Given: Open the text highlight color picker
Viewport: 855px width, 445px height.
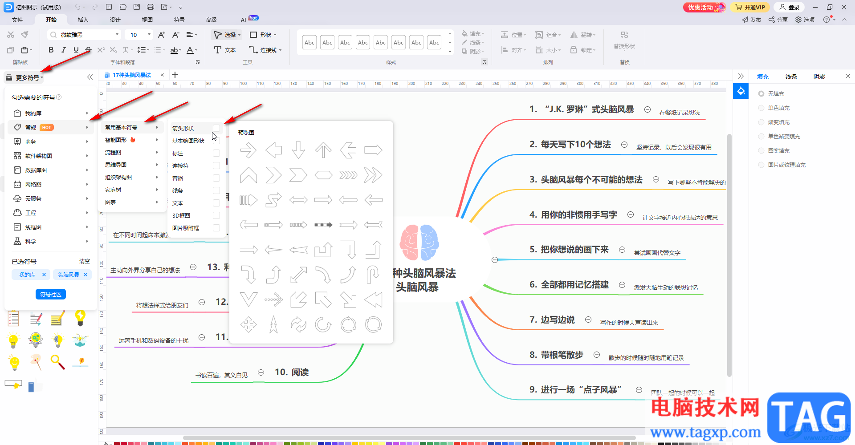Looking at the screenshot, I should coord(176,50).
